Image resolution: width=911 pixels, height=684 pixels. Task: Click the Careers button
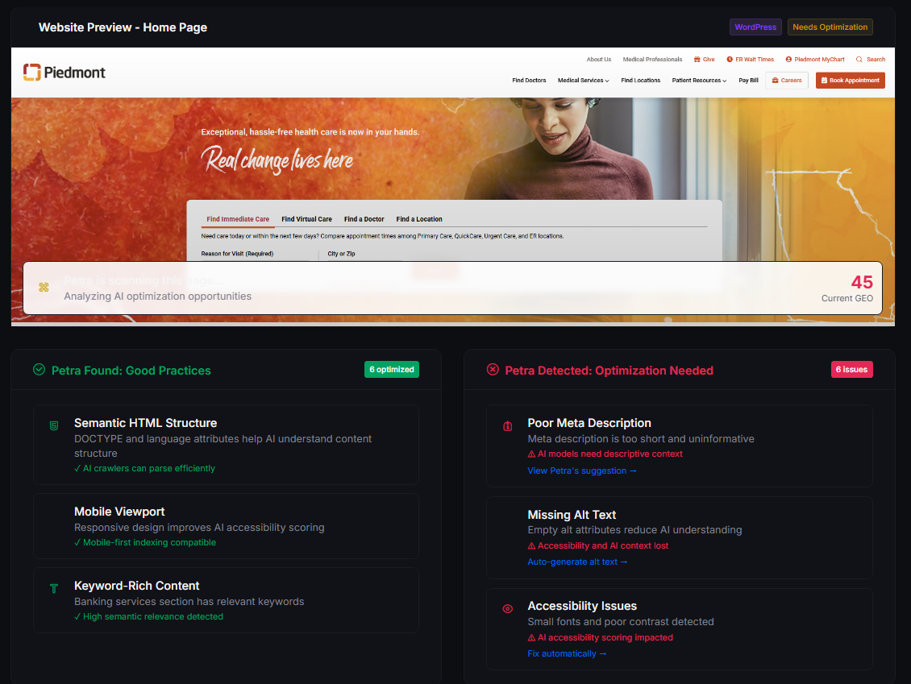coord(787,80)
